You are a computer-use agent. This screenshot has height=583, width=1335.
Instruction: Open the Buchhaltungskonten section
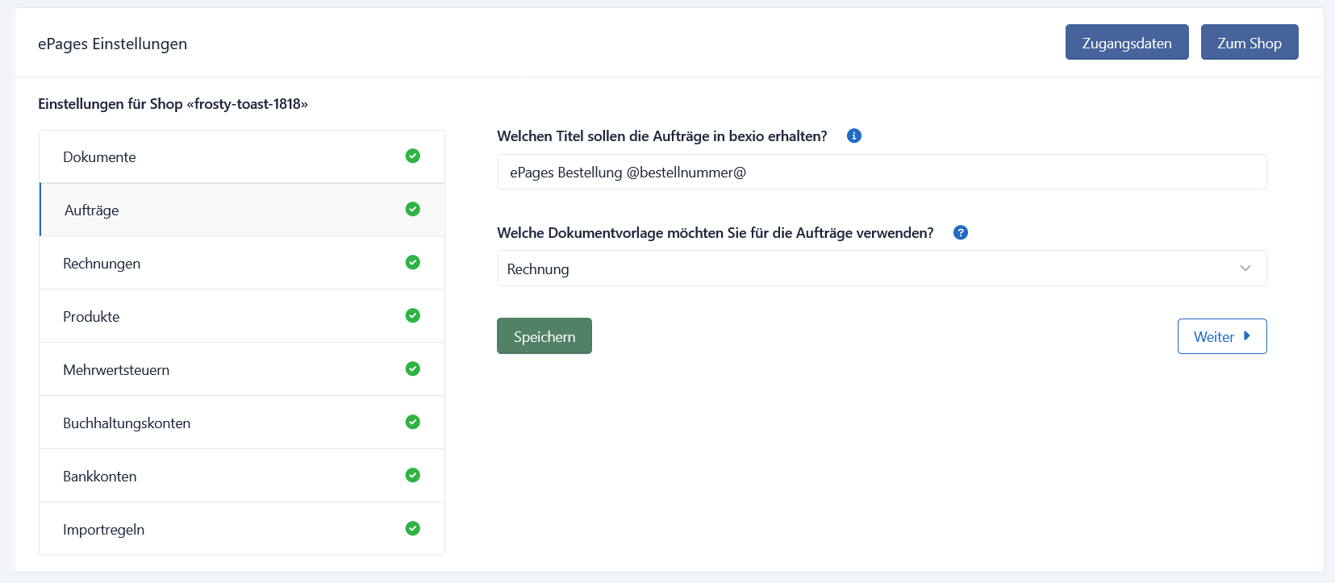242,423
